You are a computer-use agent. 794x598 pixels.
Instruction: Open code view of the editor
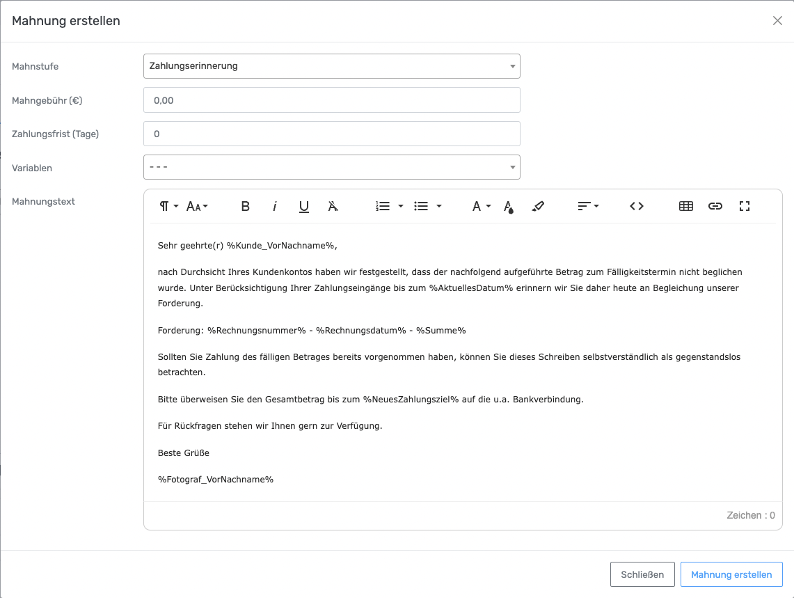(637, 206)
